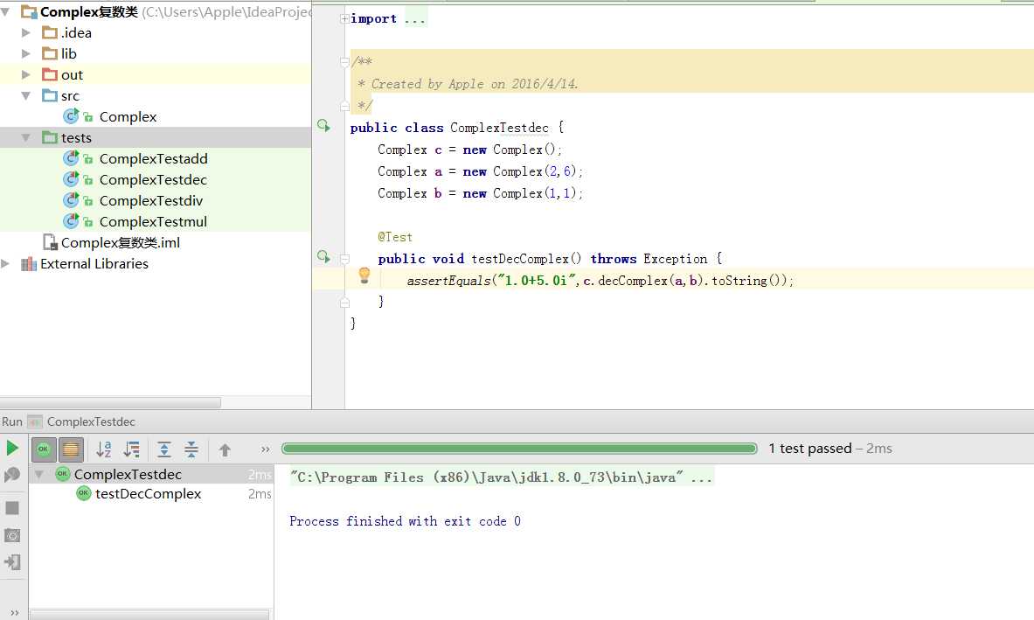Expand the folded import block
Screen dimensions: 1034x620
point(344,18)
